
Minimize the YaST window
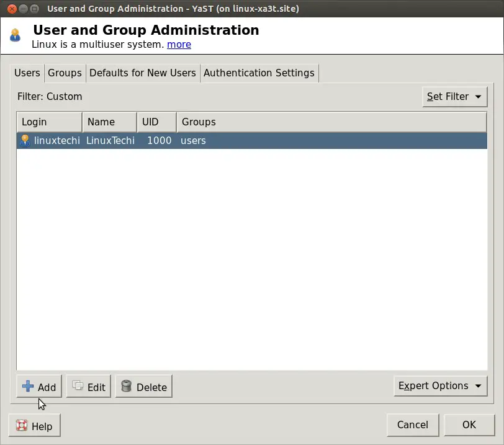pos(23,9)
